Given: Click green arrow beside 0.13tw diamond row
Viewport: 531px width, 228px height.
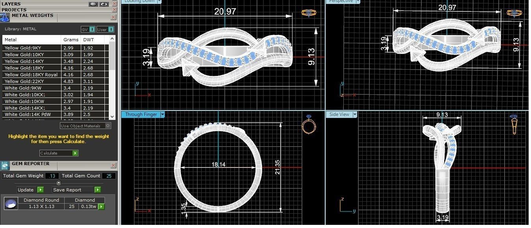Looking at the screenshot, I should click(101, 206).
